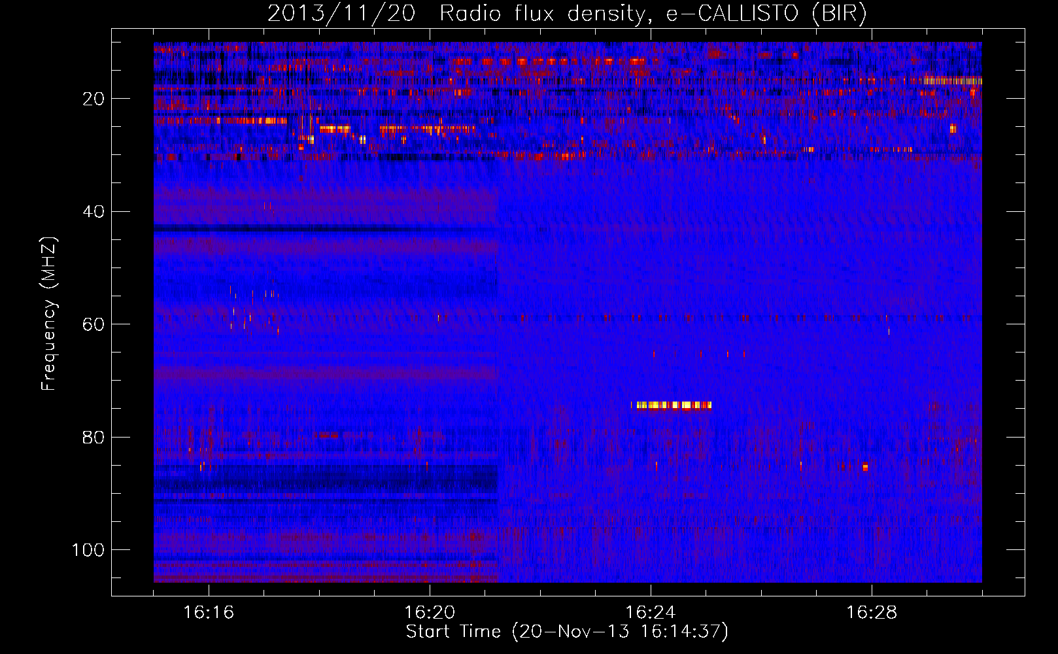Click the "Start Time (20-Nov-13 16:14:37)" label
Viewport: 1058px width, 654px height.
567,632
